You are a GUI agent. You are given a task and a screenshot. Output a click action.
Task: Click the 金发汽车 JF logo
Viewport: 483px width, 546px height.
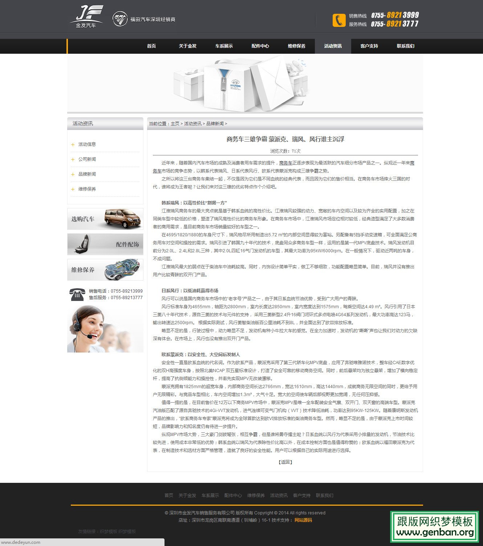point(86,17)
